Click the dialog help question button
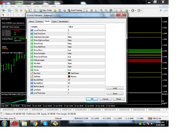Screen dimensions: 177x133 click(113, 14)
